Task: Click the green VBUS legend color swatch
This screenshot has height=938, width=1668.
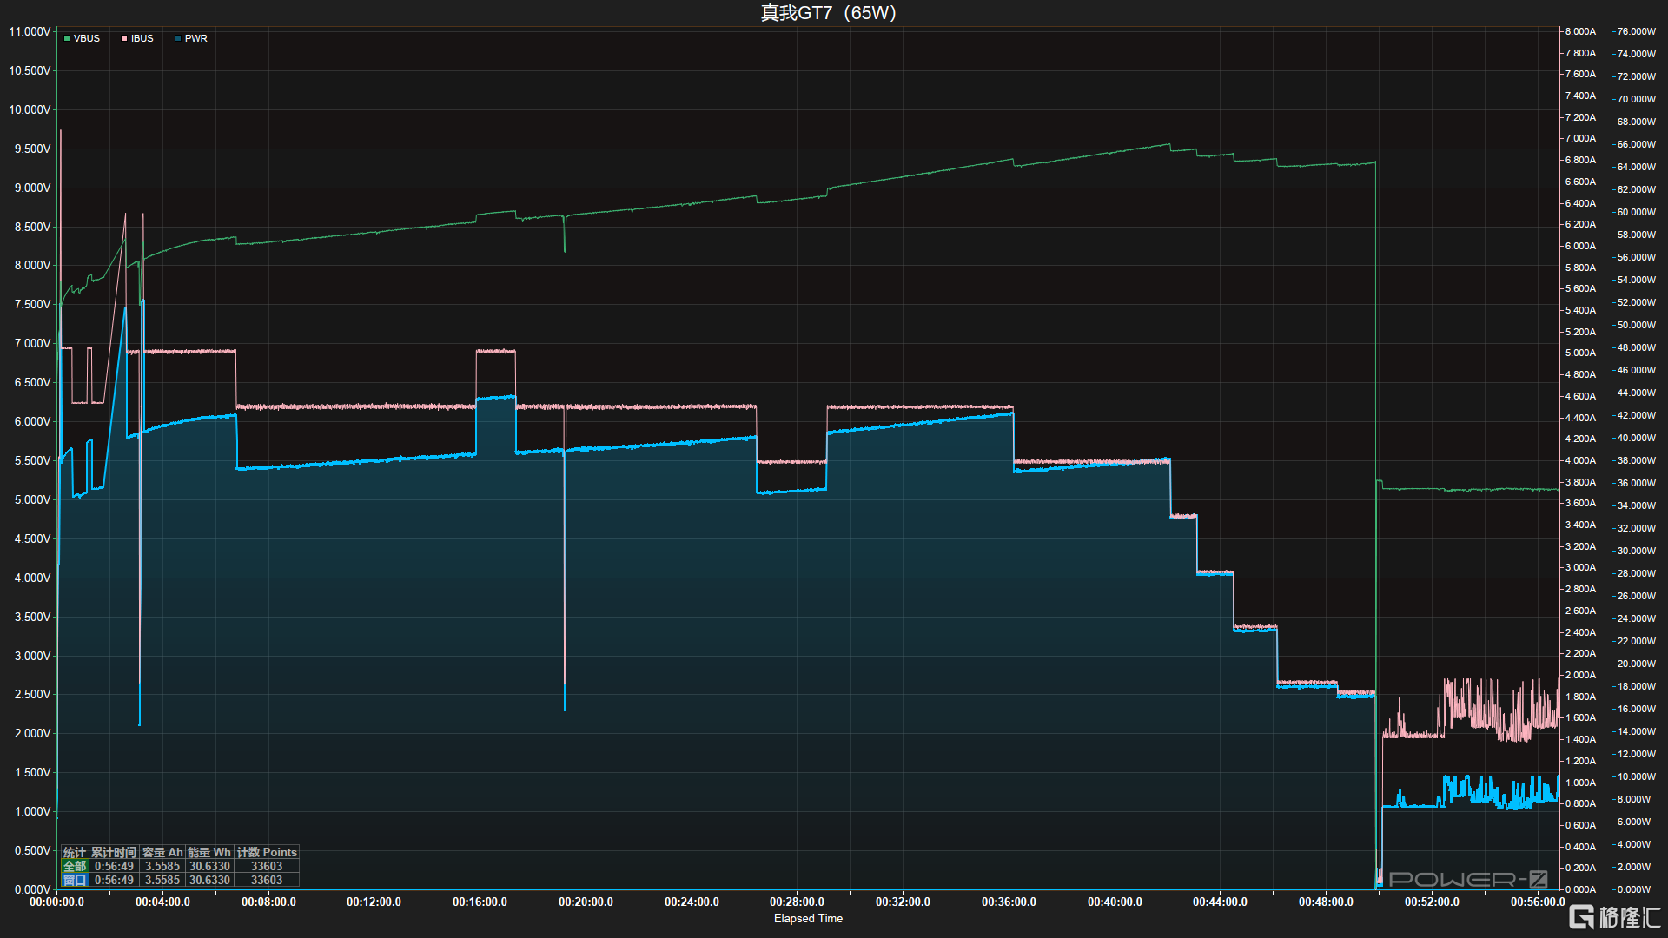Action: coord(67,39)
